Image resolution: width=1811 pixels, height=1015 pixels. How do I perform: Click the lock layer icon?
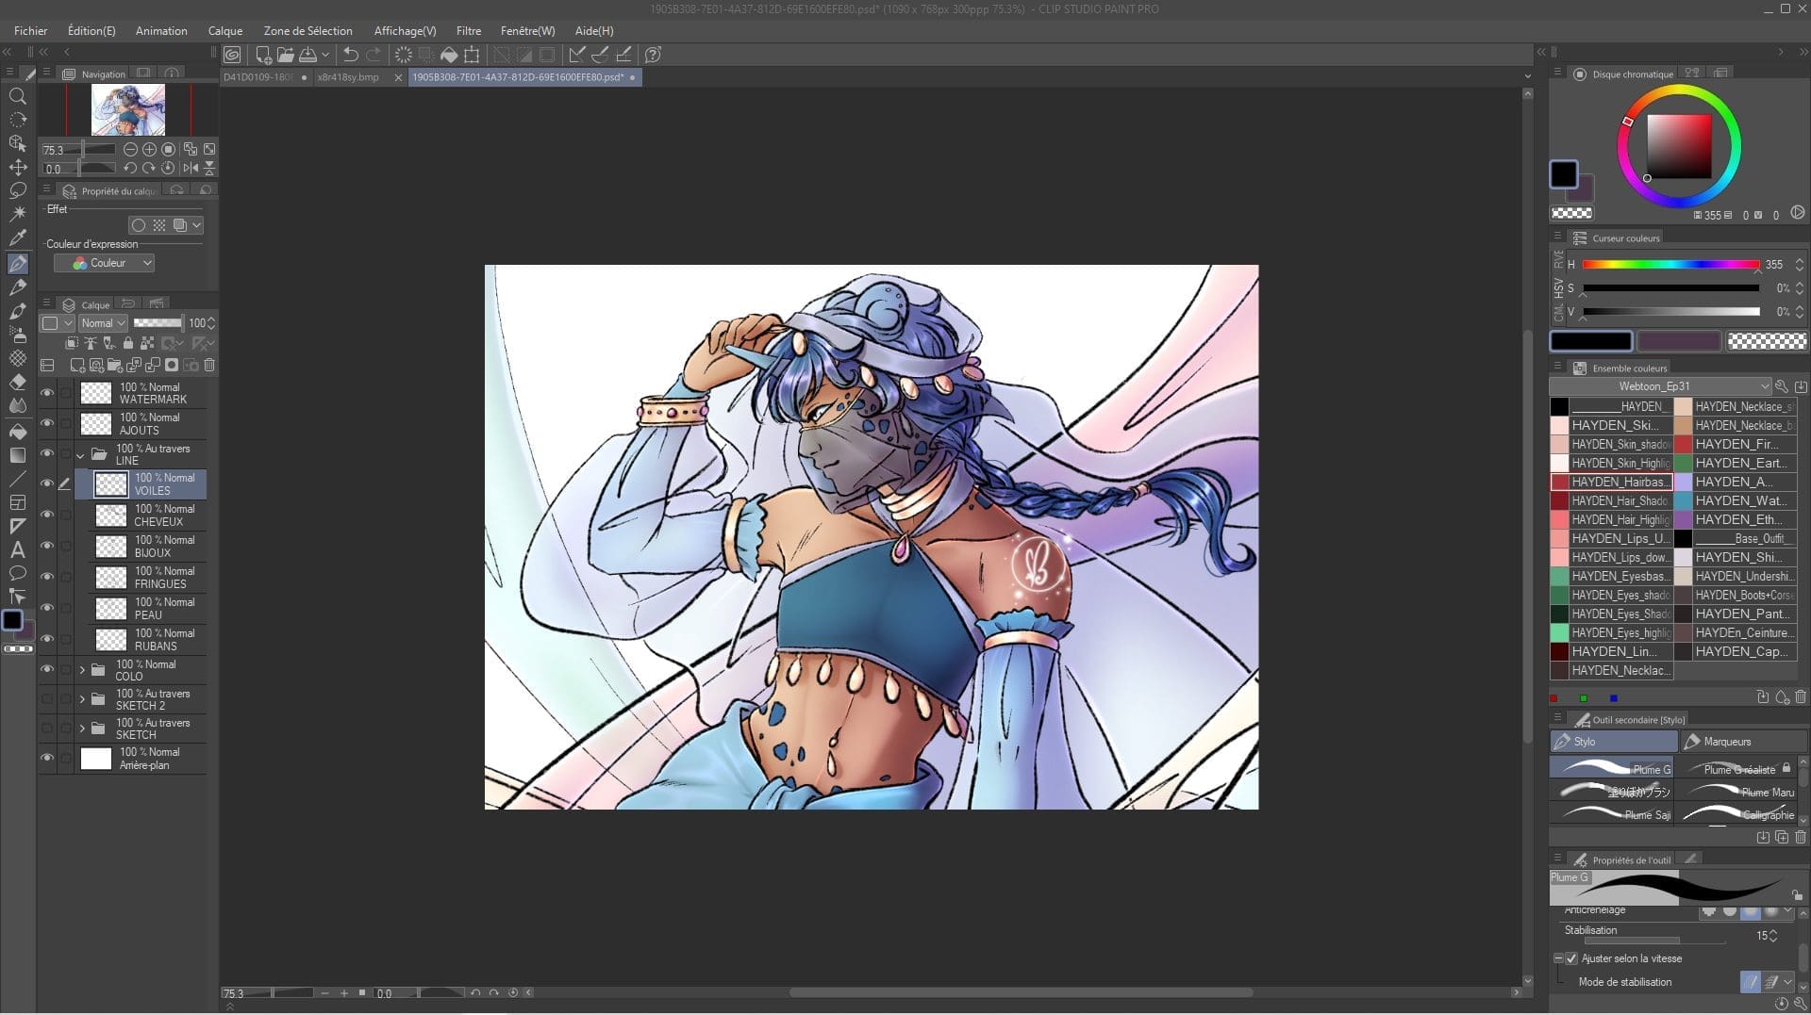tap(128, 344)
